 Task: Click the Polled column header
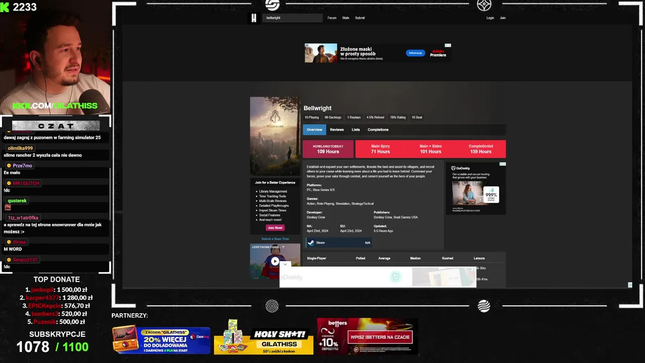coord(360,258)
